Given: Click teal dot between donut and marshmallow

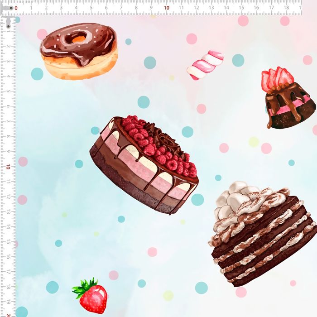Looking at the screenshot, I should [x=150, y=62].
